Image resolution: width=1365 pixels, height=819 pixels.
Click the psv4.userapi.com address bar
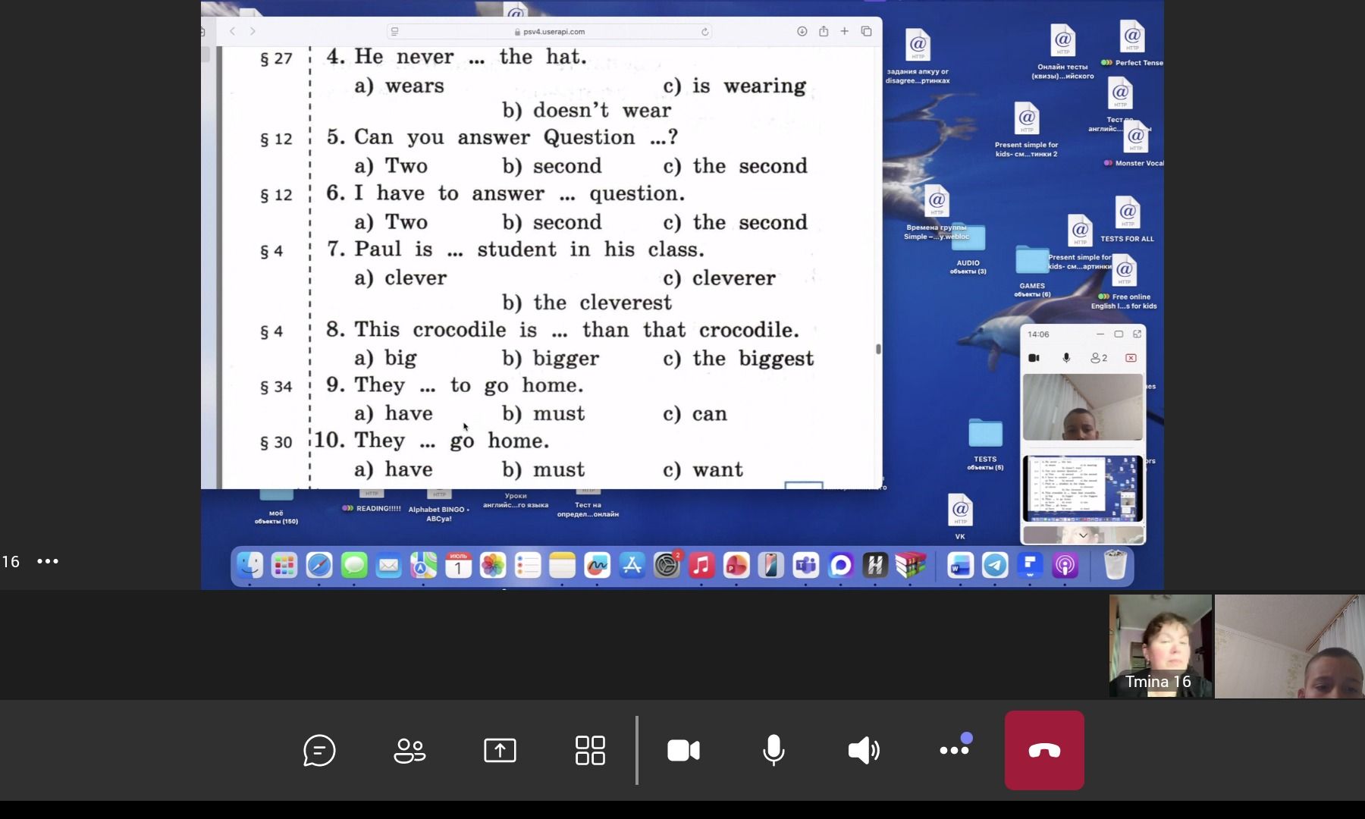pos(550,32)
